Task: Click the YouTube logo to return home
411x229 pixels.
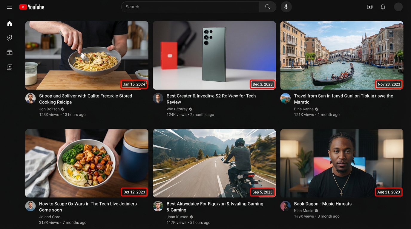Action: [x=32, y=7]
